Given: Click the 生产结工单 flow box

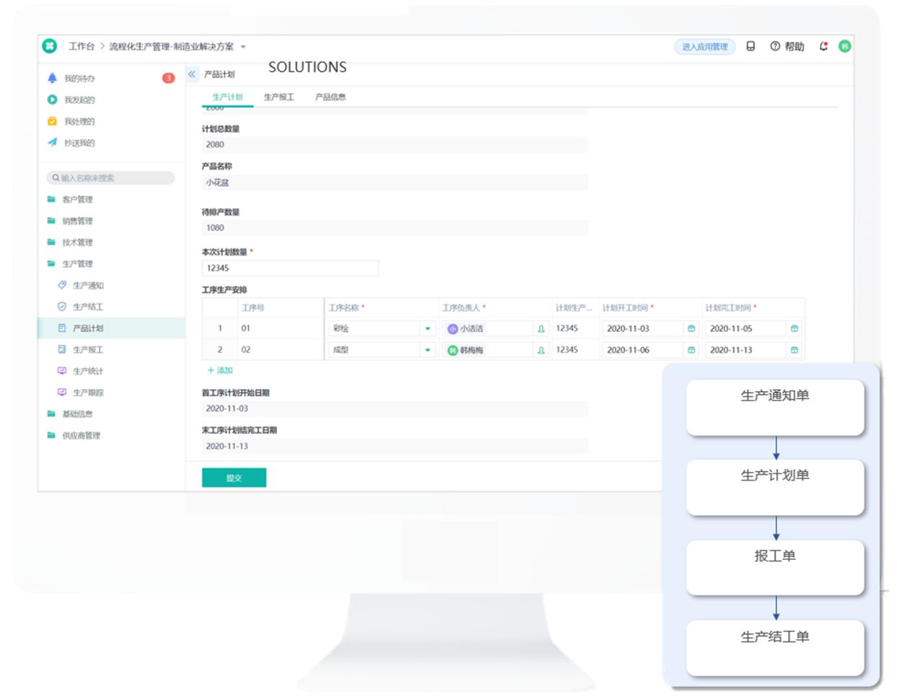Looking at the screenshot, I should [775, 648].
